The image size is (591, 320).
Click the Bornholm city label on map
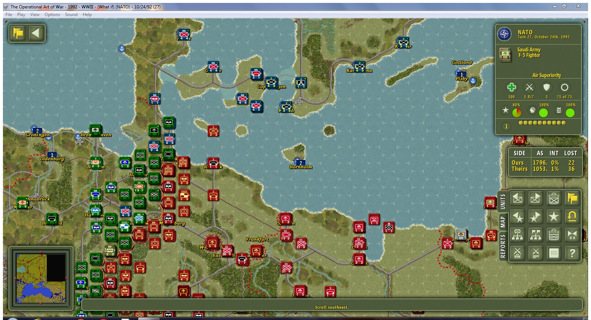[301, 167]
